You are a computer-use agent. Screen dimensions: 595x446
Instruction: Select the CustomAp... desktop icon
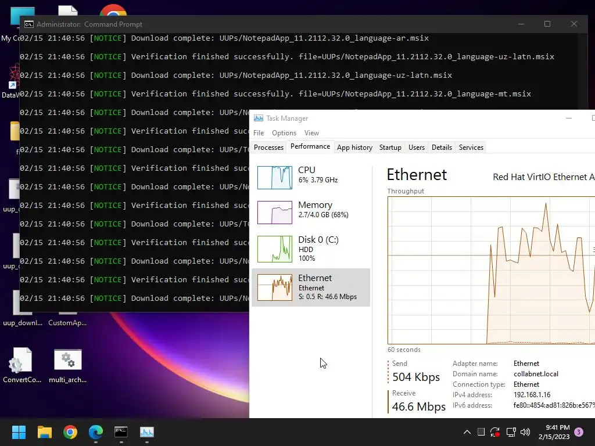pyautogui.click(x=67, y=319)
